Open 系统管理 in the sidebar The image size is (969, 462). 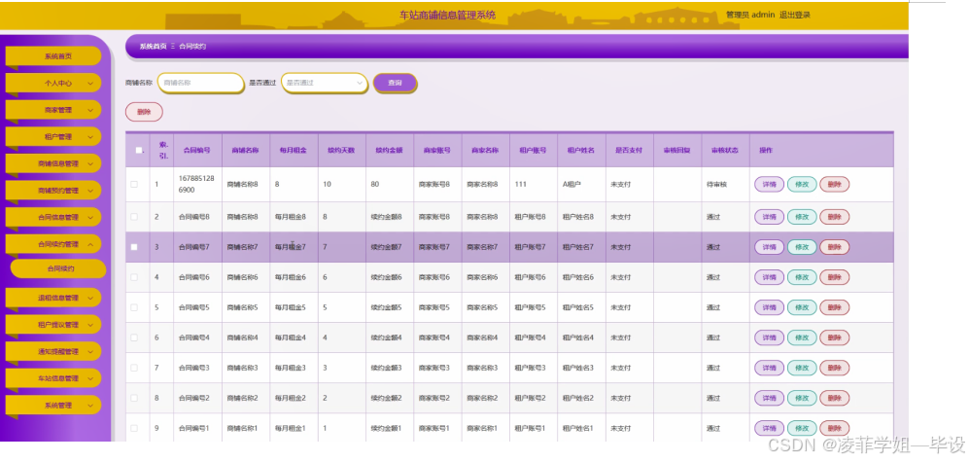53,405
